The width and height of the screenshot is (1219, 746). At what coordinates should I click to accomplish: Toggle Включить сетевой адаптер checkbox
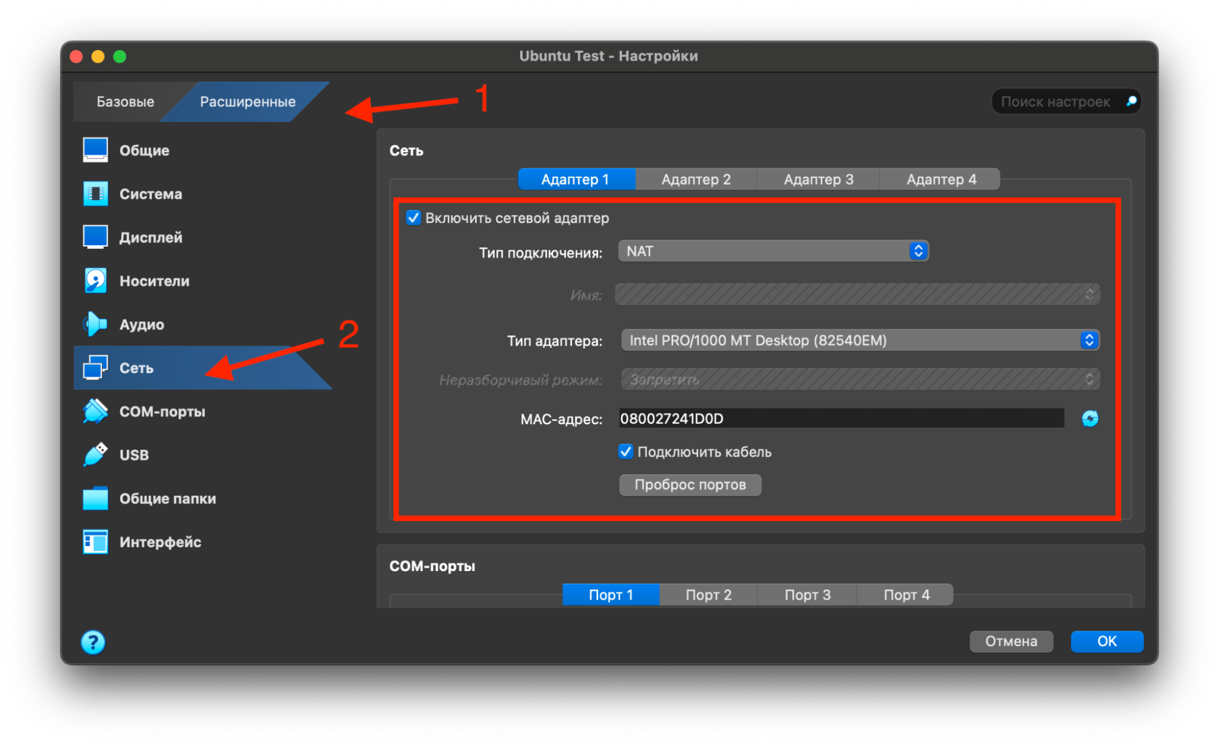413,218
